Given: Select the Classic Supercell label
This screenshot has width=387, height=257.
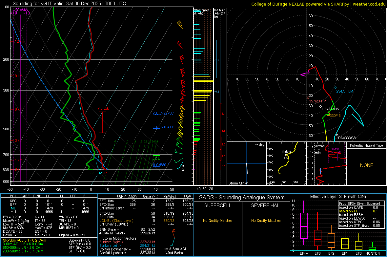Looking at the screenshot, I should tap(335, 151).
